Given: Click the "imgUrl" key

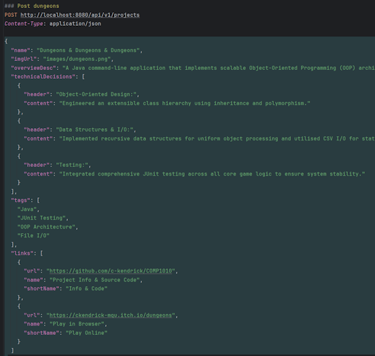Looking at the screenshot, I should coord(24,59).
